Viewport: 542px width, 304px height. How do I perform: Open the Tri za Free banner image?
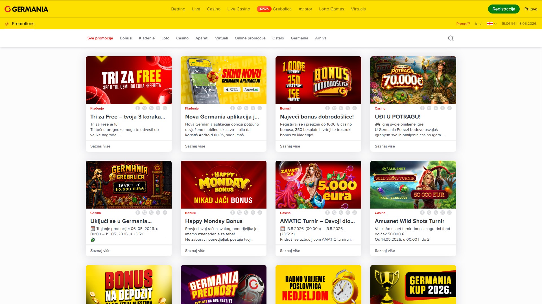point(129,80)
